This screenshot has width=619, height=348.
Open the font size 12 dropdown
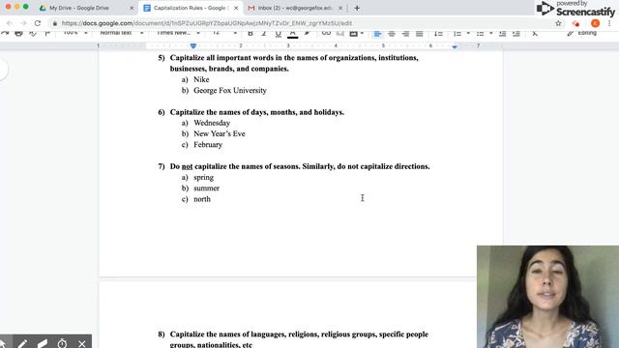(224, 33)
